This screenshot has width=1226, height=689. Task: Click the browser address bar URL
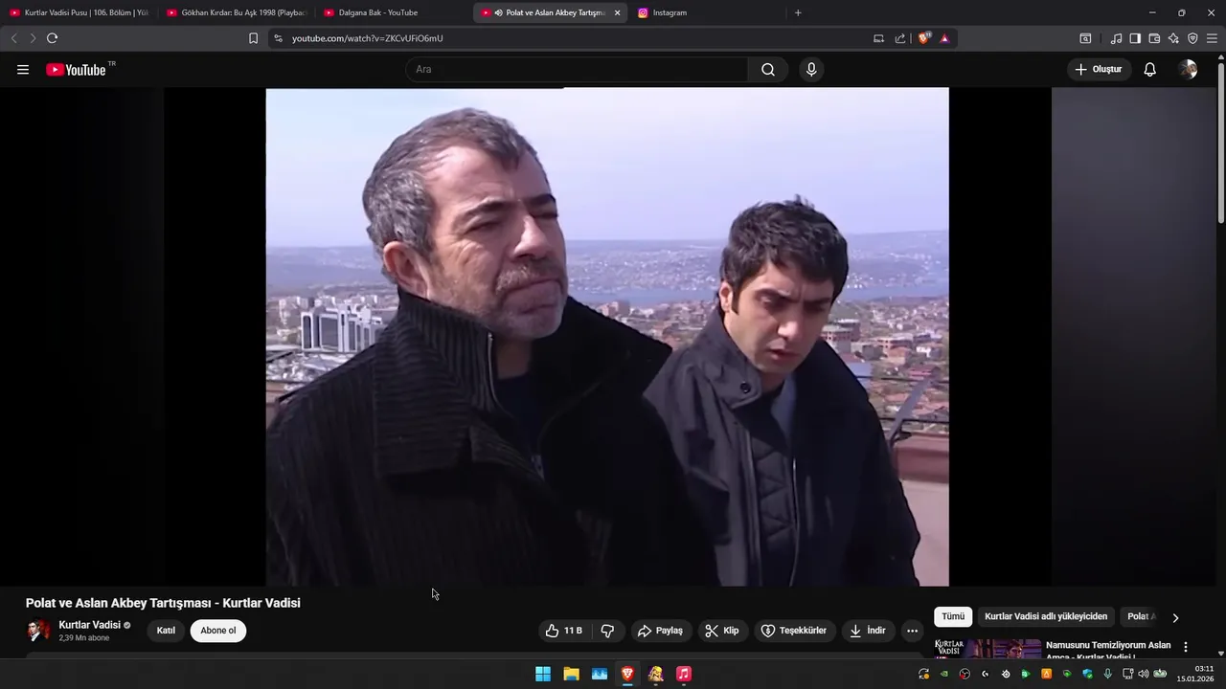[367, 38]
